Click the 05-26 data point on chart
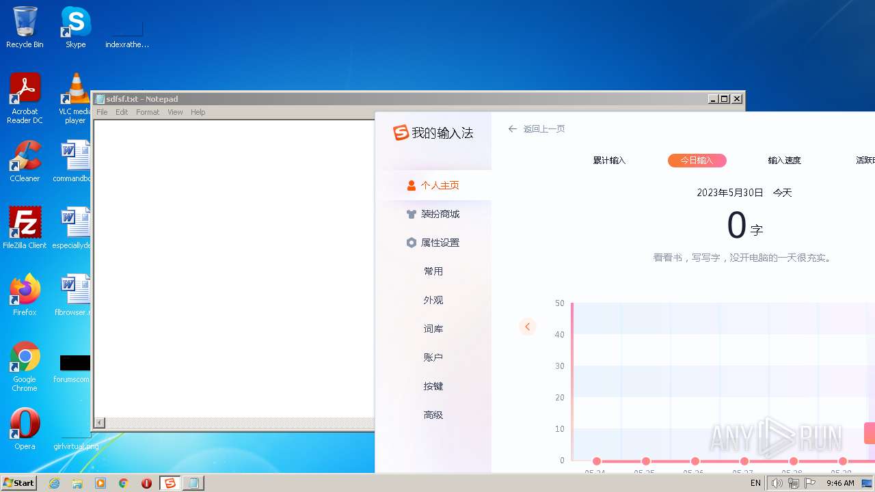Image resolution: width=875 pixels, height=492 pixels. [695, 461]
